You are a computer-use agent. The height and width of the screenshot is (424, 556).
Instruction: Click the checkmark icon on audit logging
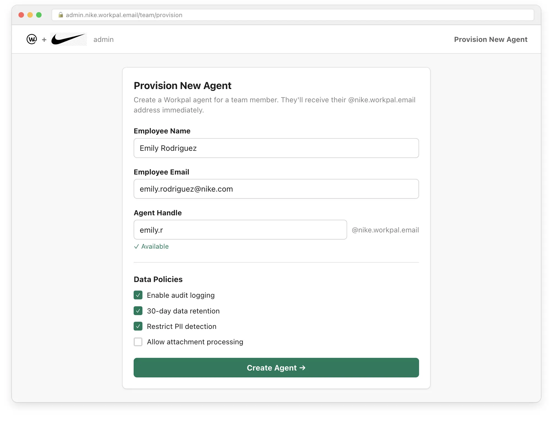138,295
